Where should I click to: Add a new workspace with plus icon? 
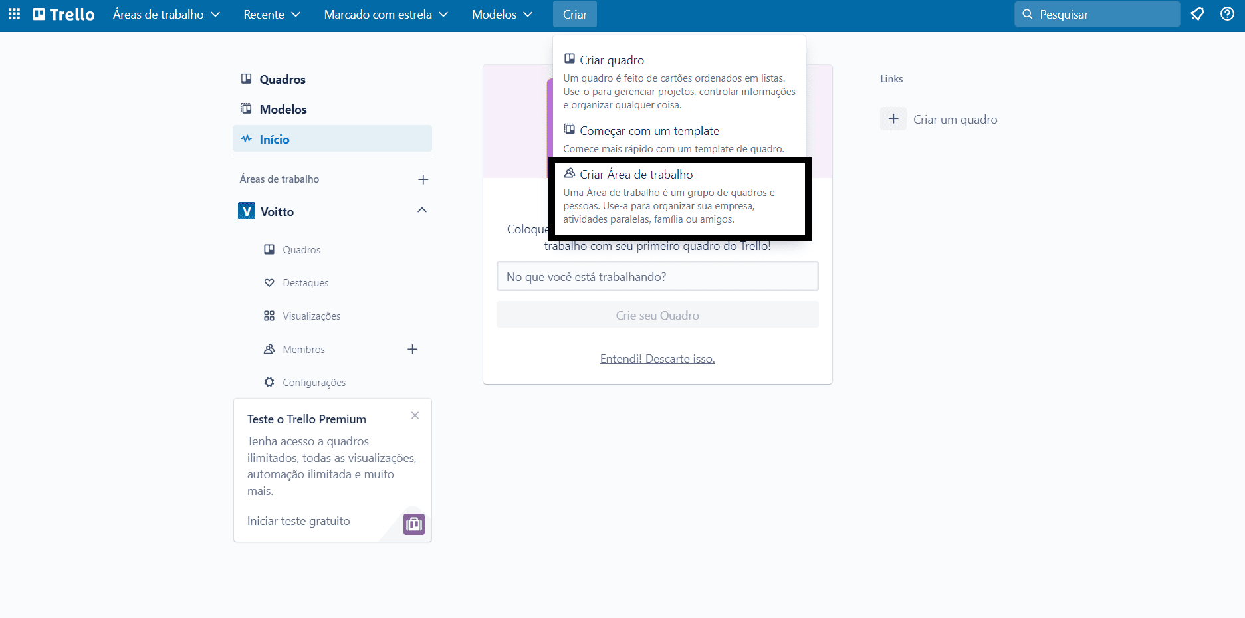tap(423, 179)
